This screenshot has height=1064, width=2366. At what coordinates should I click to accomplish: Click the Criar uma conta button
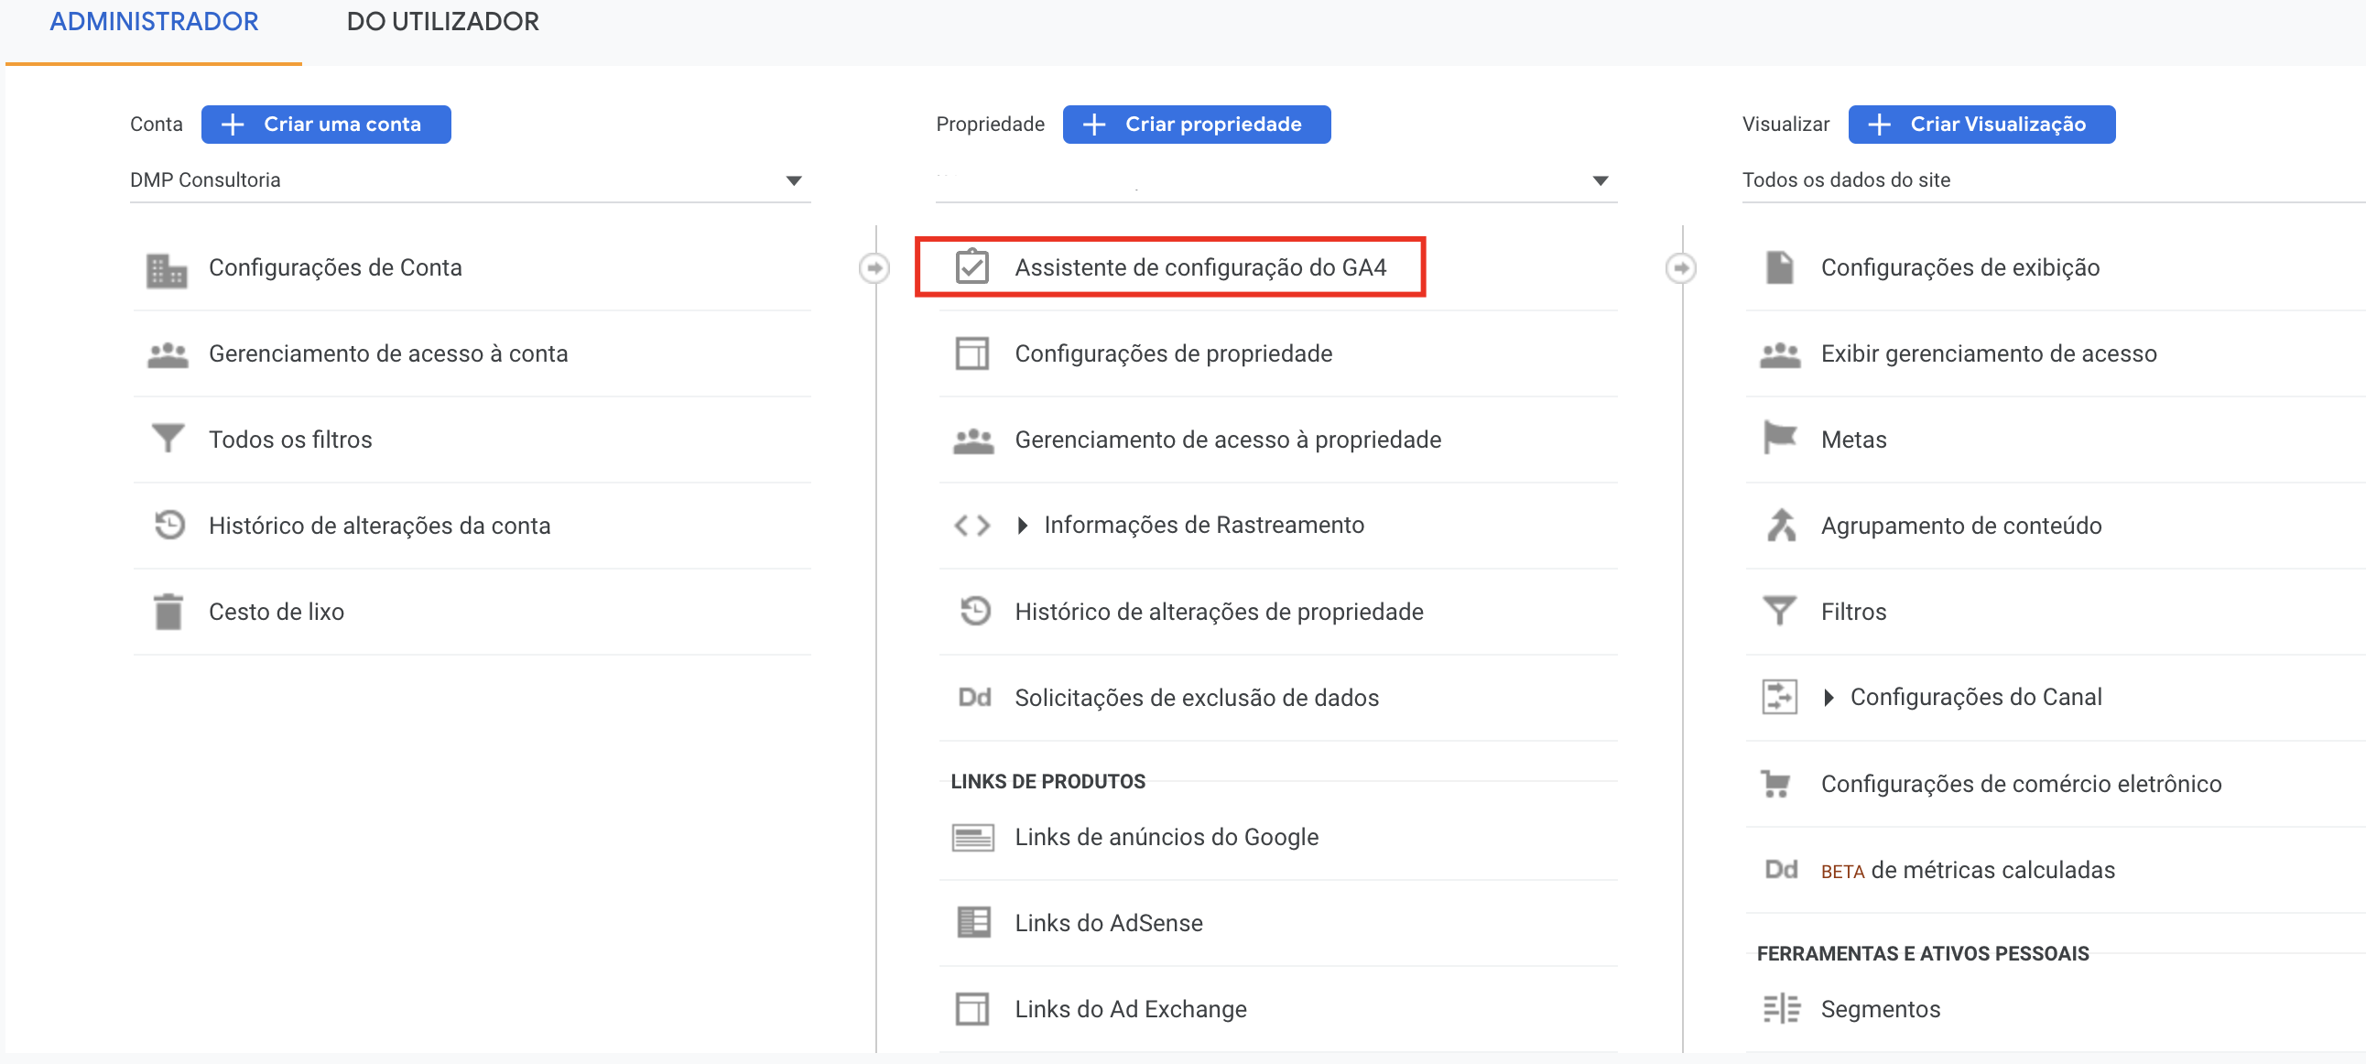point(326,124)
